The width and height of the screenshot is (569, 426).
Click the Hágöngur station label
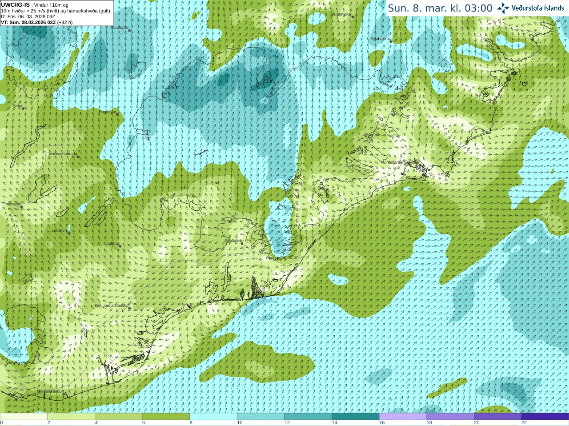[108, 112]
